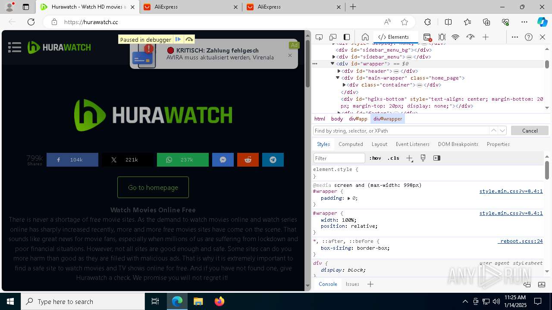Share via WhatsApp button showing 237k
This screenshot has height=310, width=552.
tap(183, 160)
